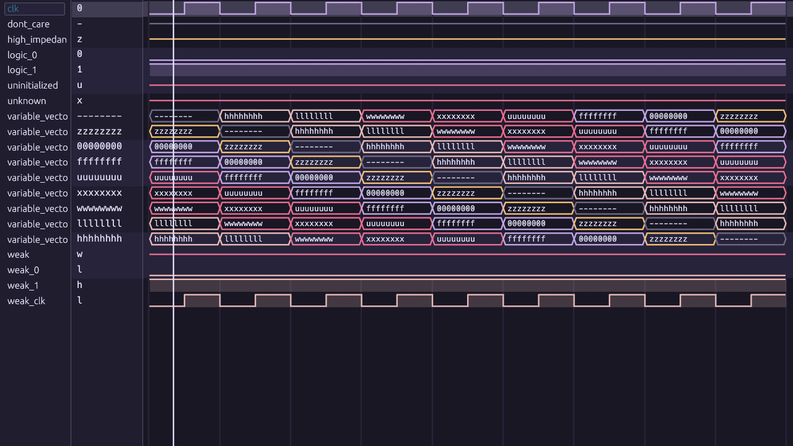Click the last high pulse of the weak_clk waveform

point(768,300)
